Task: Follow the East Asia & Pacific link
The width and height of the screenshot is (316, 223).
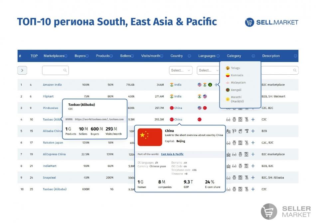Action: [x=172, y=154]
